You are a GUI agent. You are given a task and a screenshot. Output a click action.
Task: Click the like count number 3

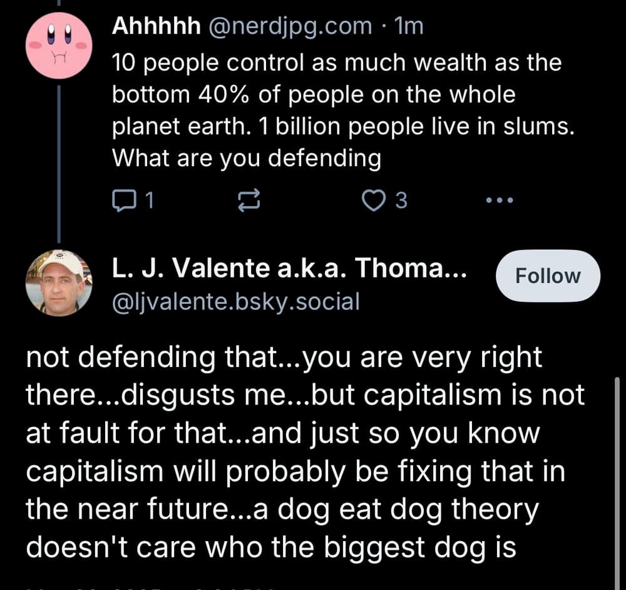401,200
